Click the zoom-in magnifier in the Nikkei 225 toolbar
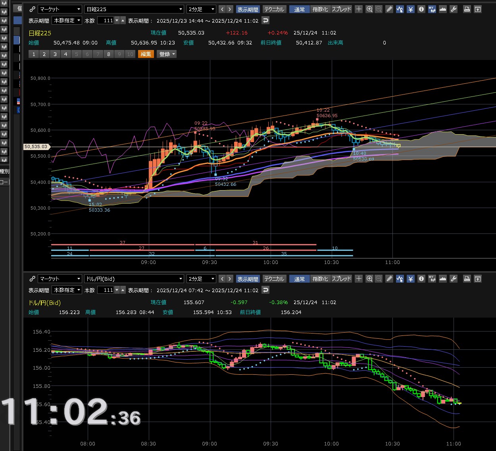496x451 pixels. [x=369, y=9]
